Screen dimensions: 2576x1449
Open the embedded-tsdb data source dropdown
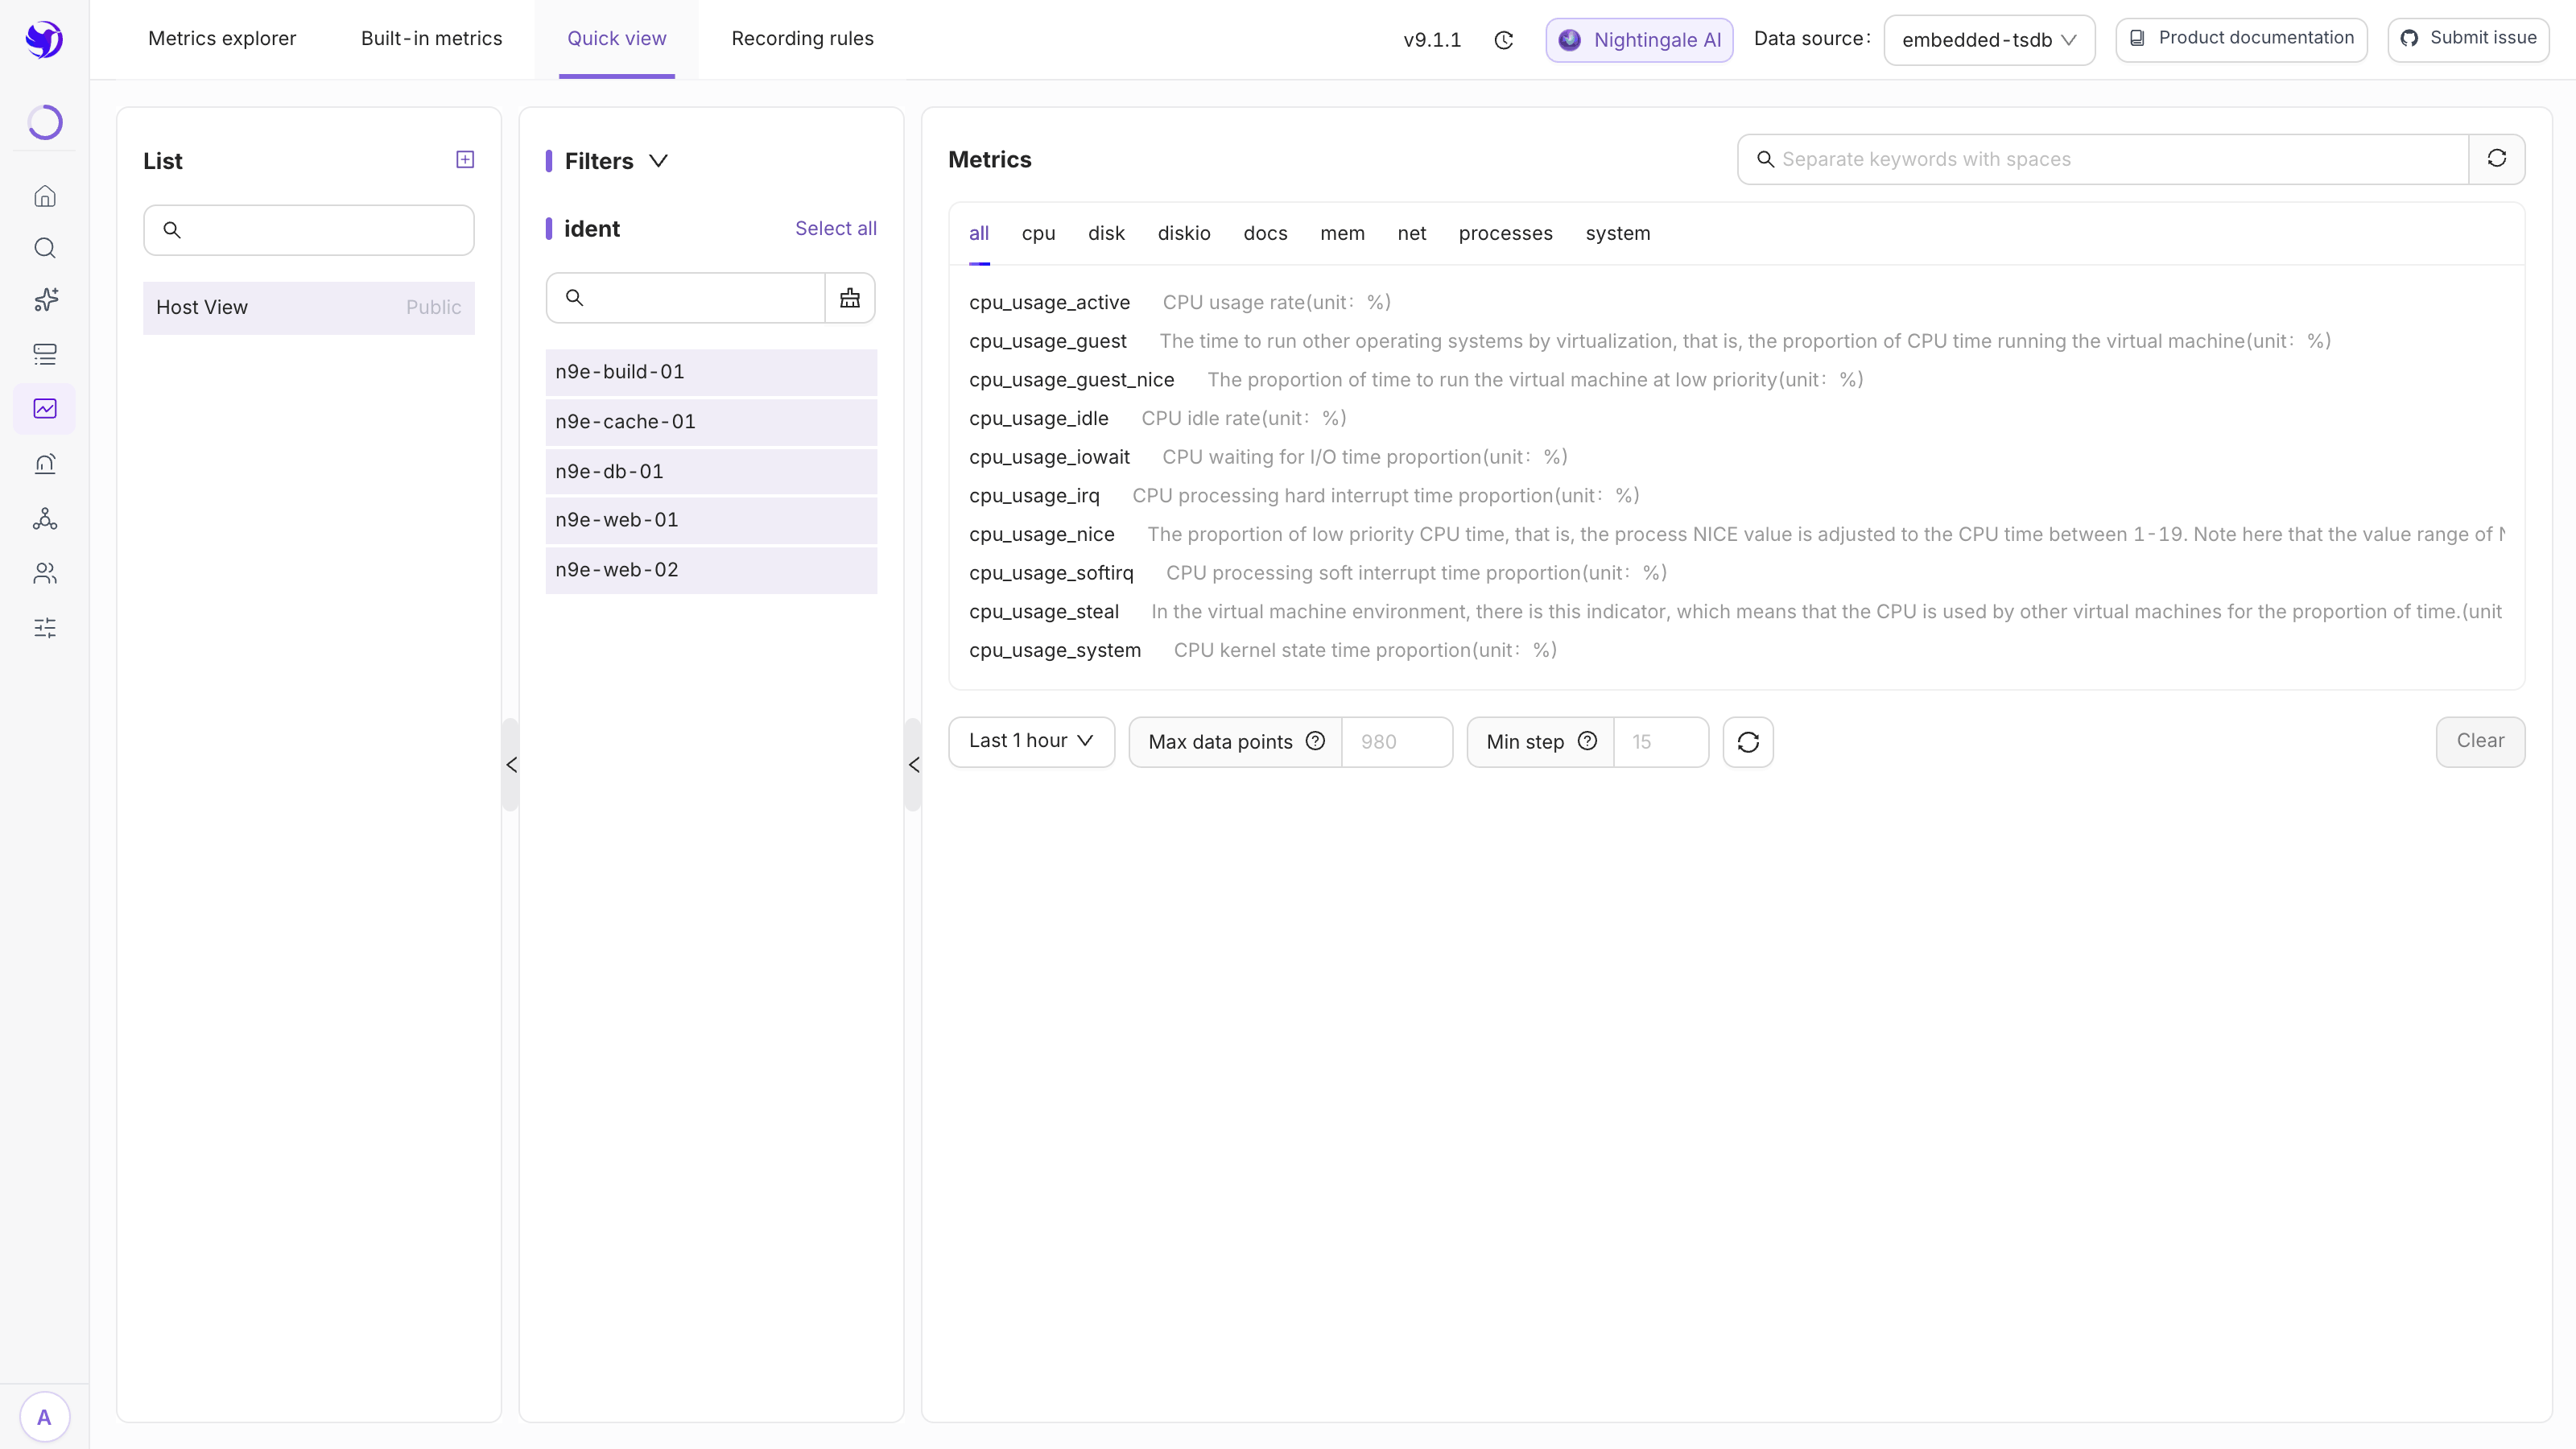click(1989, 40)
